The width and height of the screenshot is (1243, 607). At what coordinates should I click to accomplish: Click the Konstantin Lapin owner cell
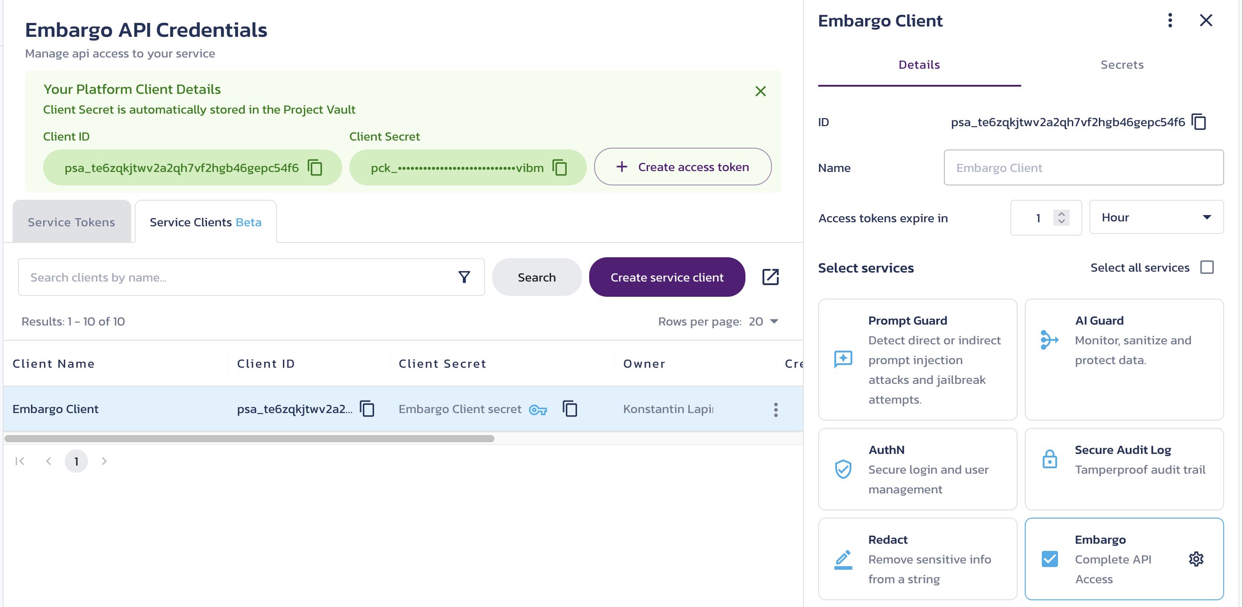click(x=668, y=409)
